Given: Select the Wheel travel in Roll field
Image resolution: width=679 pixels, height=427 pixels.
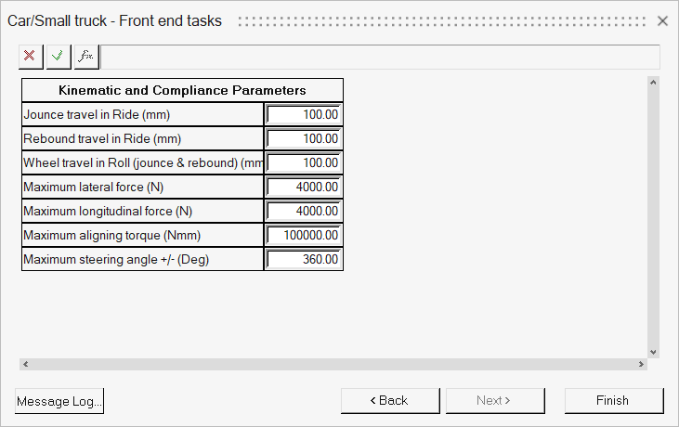Looking at the screenshot, I should [x=304, y=162].
